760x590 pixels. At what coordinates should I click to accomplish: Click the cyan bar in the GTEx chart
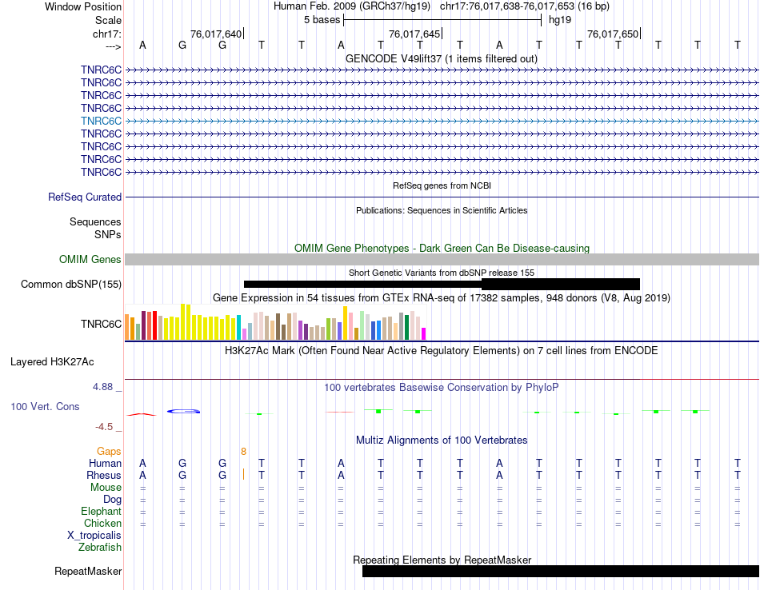pyautogui.click(x=238, y=328)
